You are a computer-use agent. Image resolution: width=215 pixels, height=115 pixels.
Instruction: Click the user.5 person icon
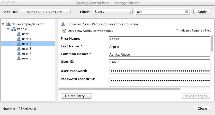point(19,58)
